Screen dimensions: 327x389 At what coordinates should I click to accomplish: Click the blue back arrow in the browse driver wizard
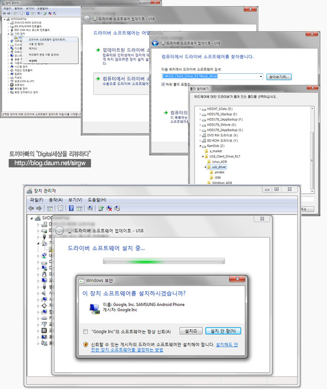(155, 43)
